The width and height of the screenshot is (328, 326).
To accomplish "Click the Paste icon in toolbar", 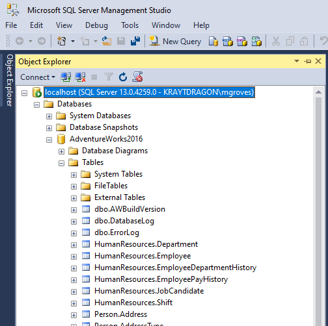I will tap(304, 41).
